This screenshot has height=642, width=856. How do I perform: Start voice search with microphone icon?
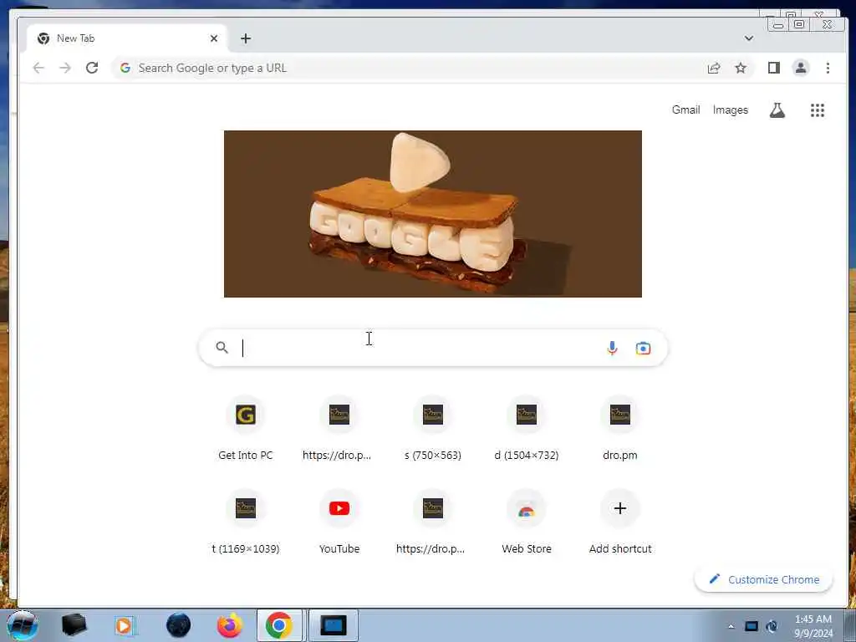pos(612,348)
